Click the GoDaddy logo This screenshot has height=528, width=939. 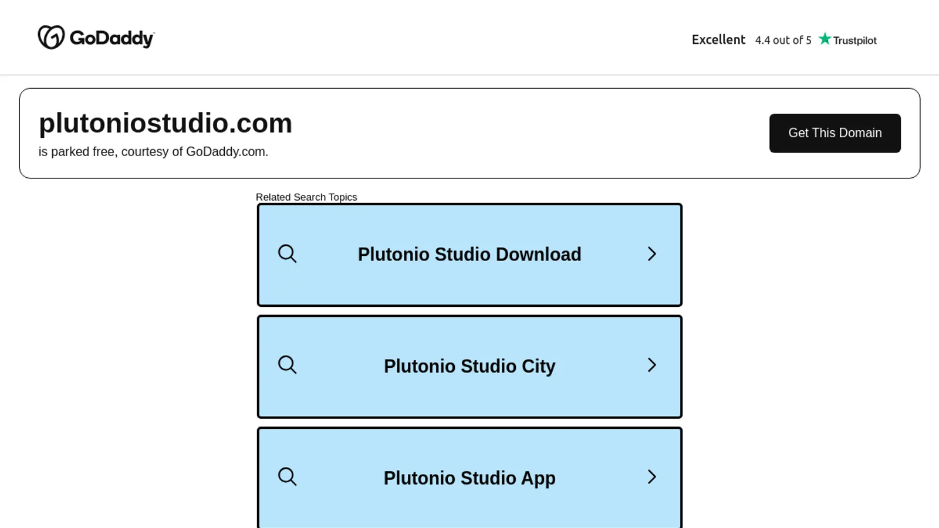[x=96, y=38]
